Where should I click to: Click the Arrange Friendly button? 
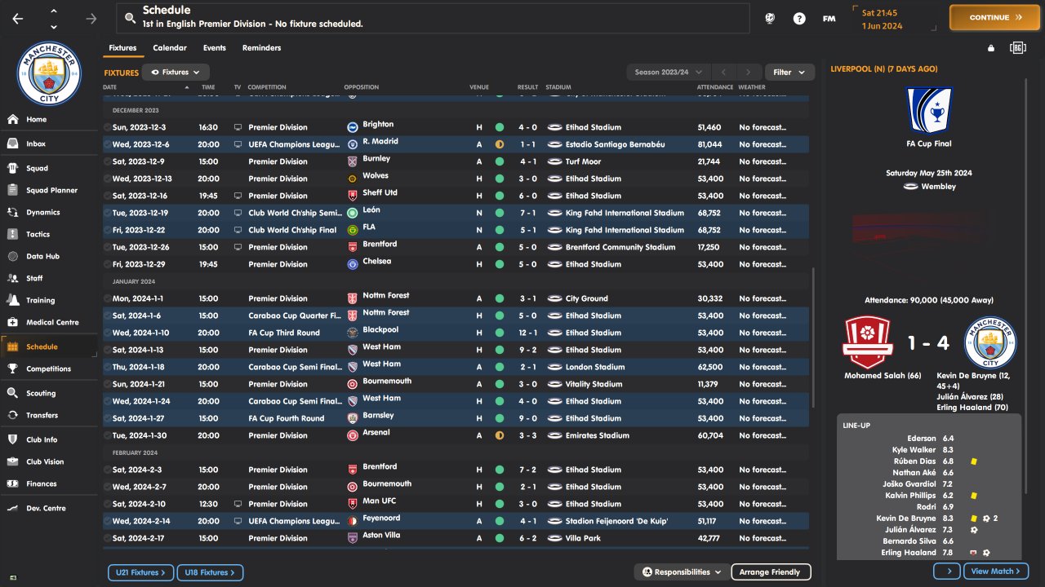tap(770, 572)
